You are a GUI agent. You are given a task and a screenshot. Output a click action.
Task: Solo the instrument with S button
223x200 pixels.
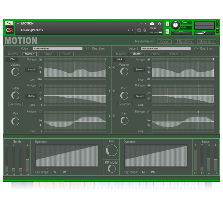167,24
